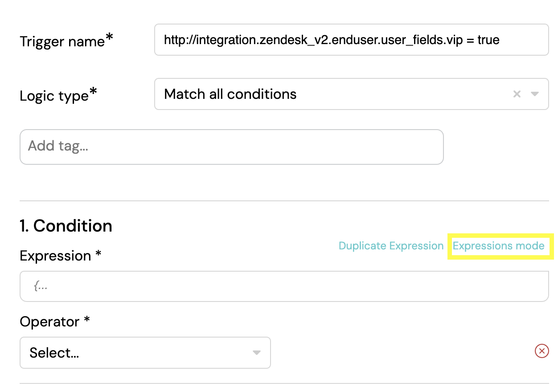Clear the Logic type selection
The height and width of the screenshot is (391, 558).
tap(517, 94)
